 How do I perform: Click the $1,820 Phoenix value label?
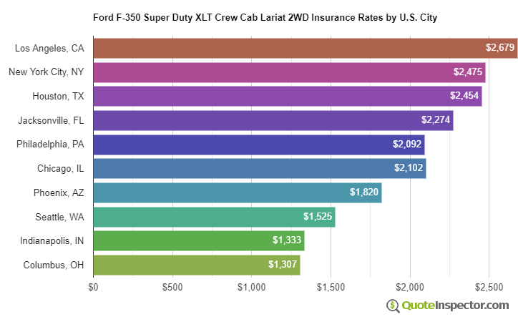point(363,192)
